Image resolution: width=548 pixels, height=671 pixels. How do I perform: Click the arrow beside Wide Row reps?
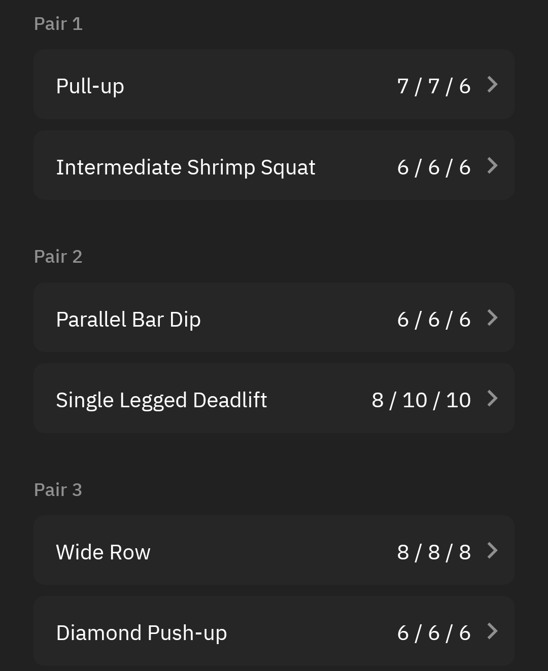492,550
